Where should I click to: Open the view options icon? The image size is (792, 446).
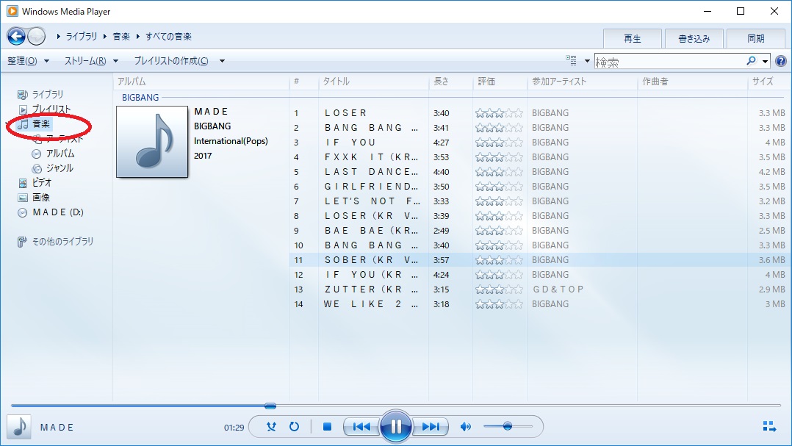tap(572, 60)
